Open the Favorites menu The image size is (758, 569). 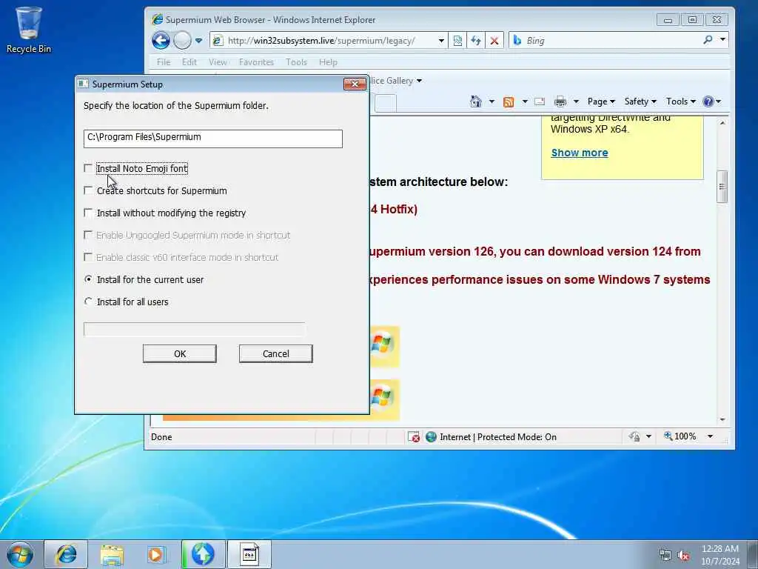pyautogui.click(x=256, y=62)
